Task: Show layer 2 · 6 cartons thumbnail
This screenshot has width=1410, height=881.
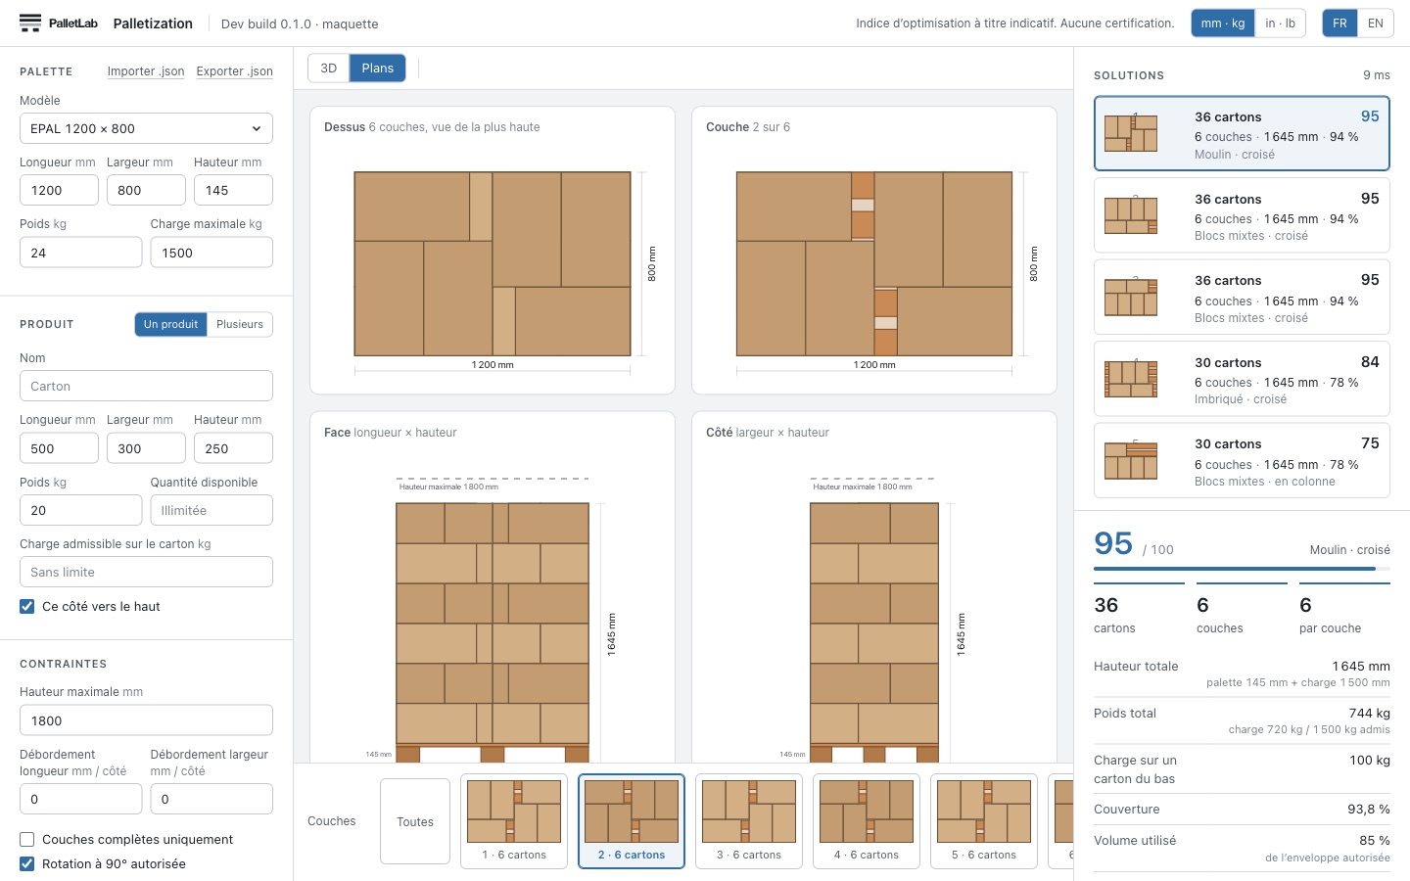Action: (x=632, y=821)
